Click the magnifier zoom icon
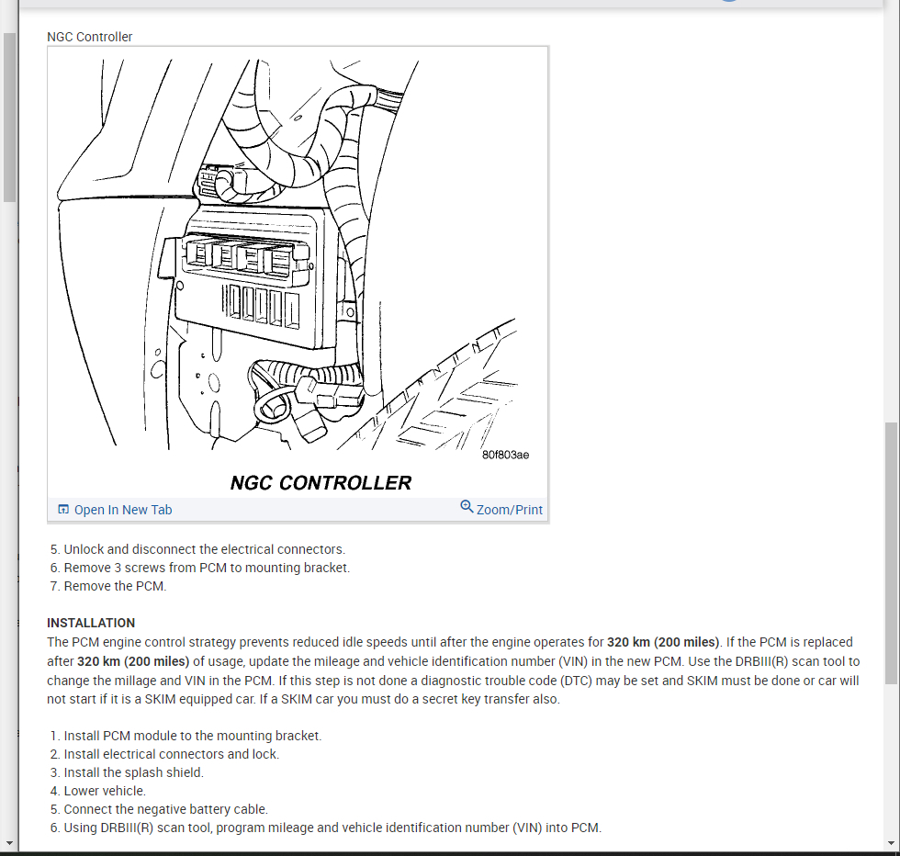This screenshot has width=900, height=856. coord(467,507)
